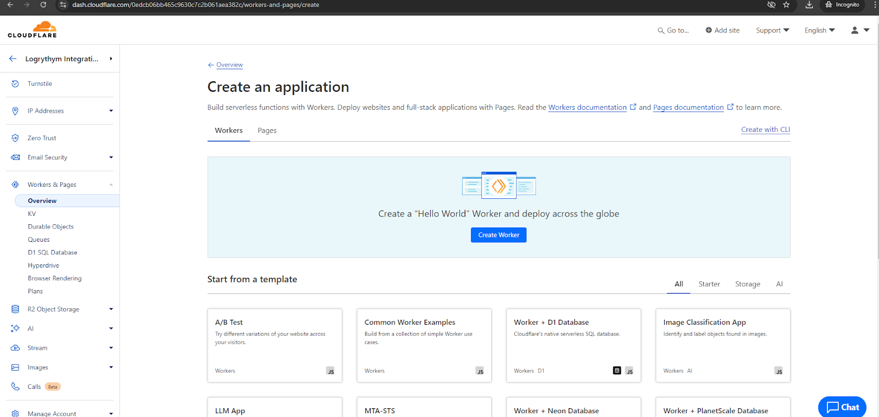Expand the Email Security section
The height and width of the screenshot is (417, 879).
click(x=111, y=158)
